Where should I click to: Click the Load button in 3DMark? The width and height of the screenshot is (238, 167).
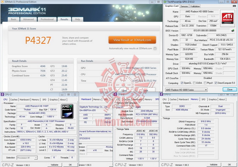[124, 90]
